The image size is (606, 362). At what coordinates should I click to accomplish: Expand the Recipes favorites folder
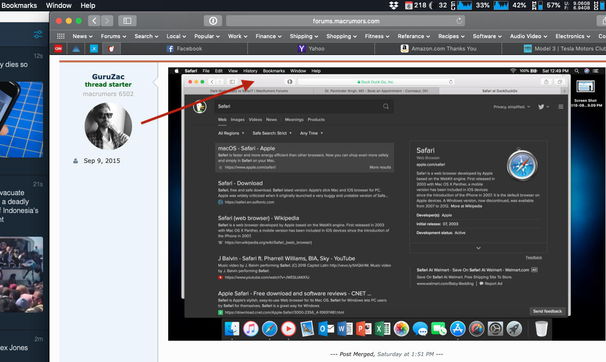click(452, 36)
